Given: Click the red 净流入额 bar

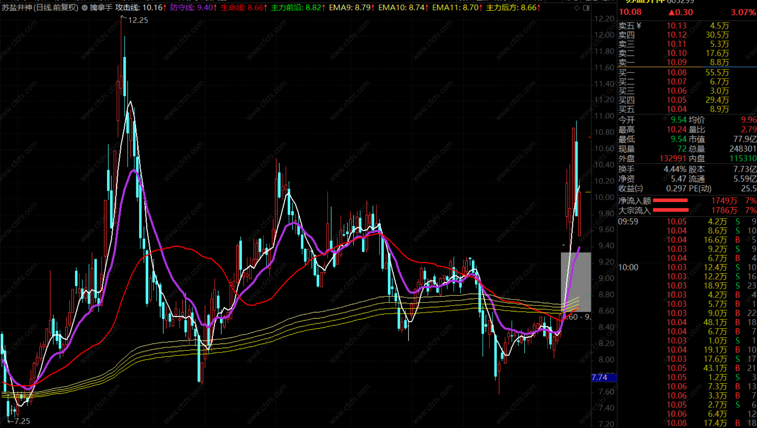Looking at the screenshot, I should (670, 201).
